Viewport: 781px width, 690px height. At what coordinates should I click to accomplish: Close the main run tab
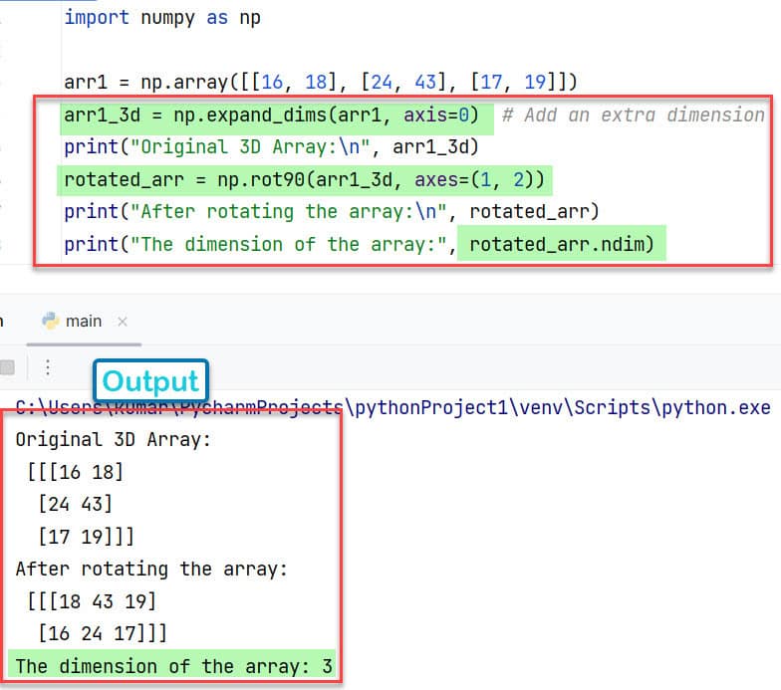pos(122,322)
